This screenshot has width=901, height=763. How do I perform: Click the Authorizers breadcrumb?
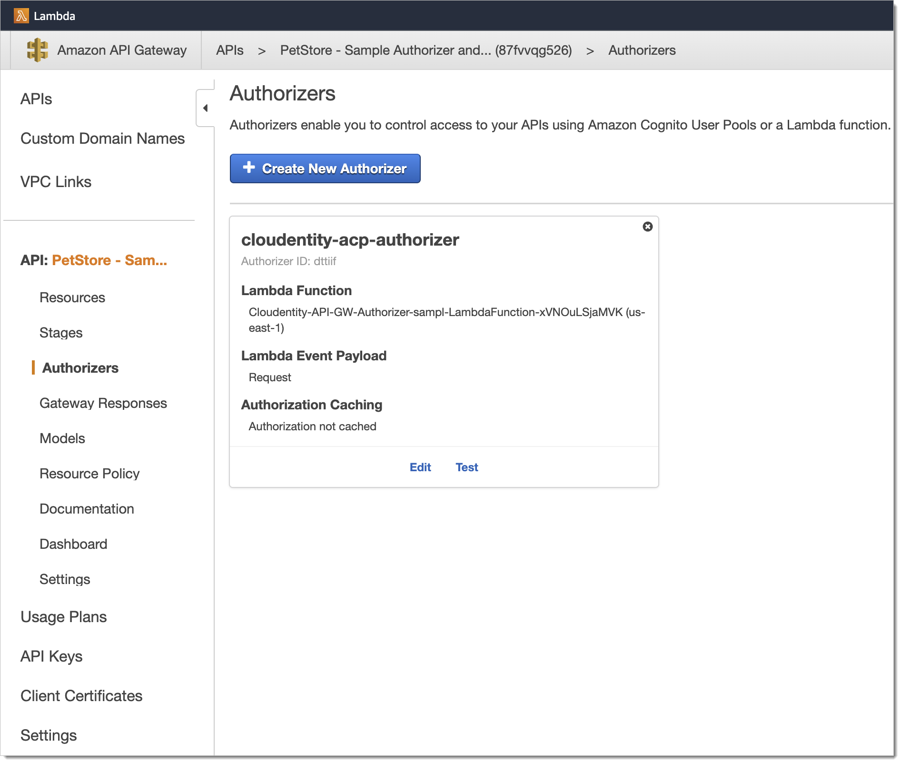tap(642, 50)
